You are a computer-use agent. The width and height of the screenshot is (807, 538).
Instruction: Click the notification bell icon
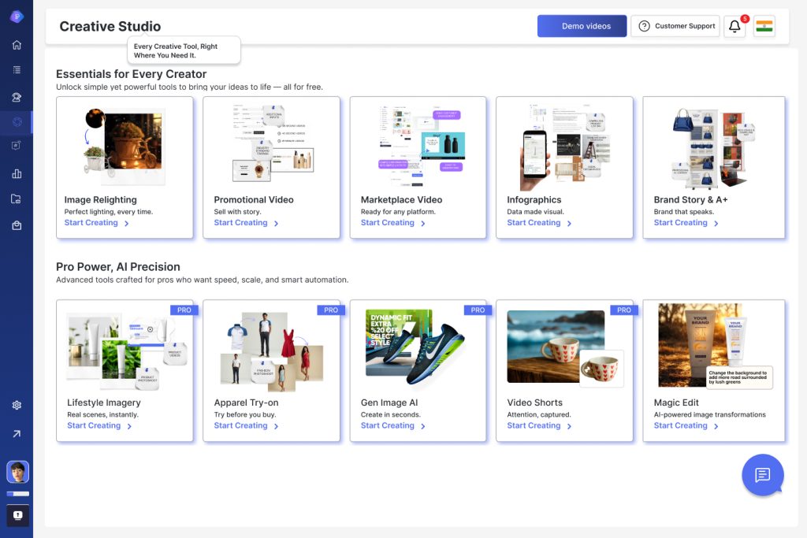(x=734, y=26)
